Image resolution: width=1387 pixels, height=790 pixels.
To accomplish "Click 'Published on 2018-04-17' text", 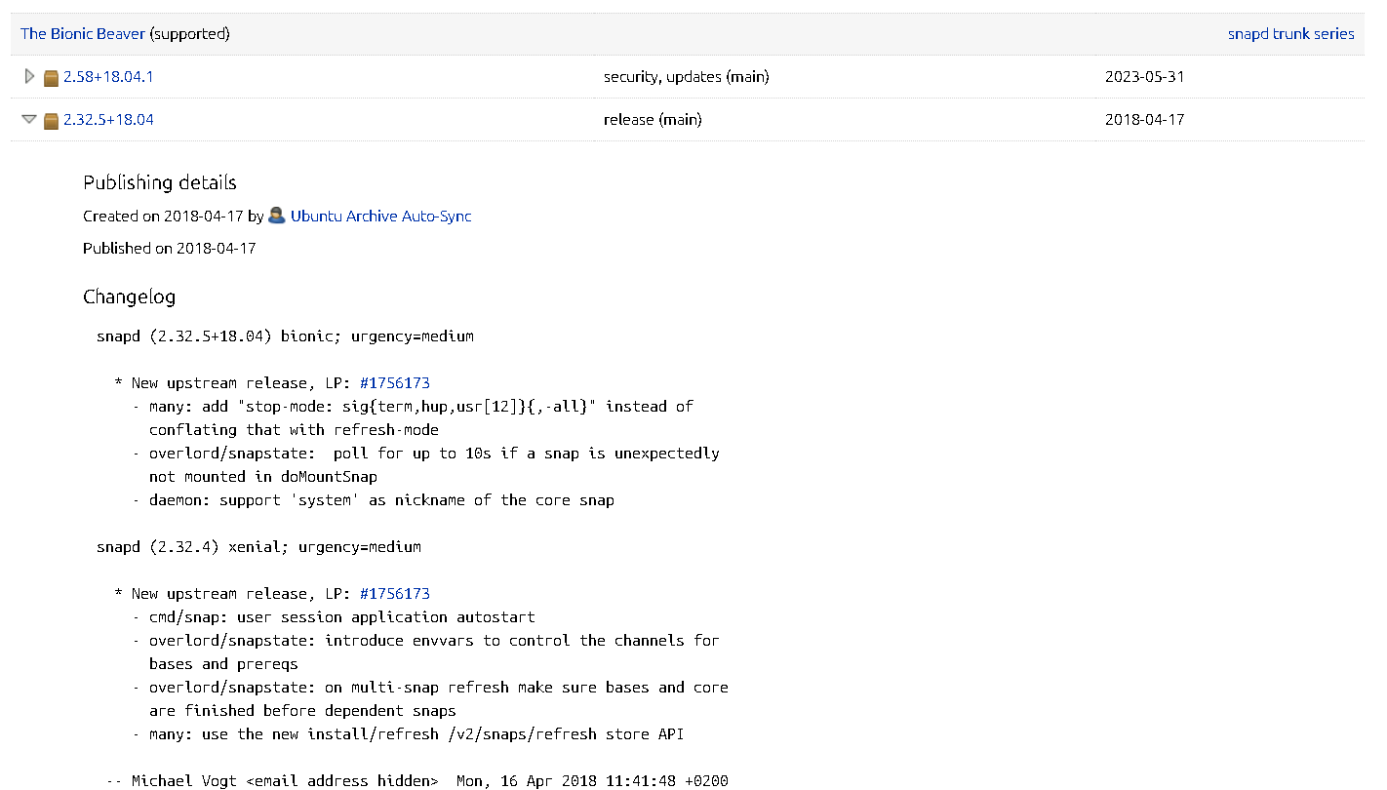I will pyautogui.click(x=170, y=248).
